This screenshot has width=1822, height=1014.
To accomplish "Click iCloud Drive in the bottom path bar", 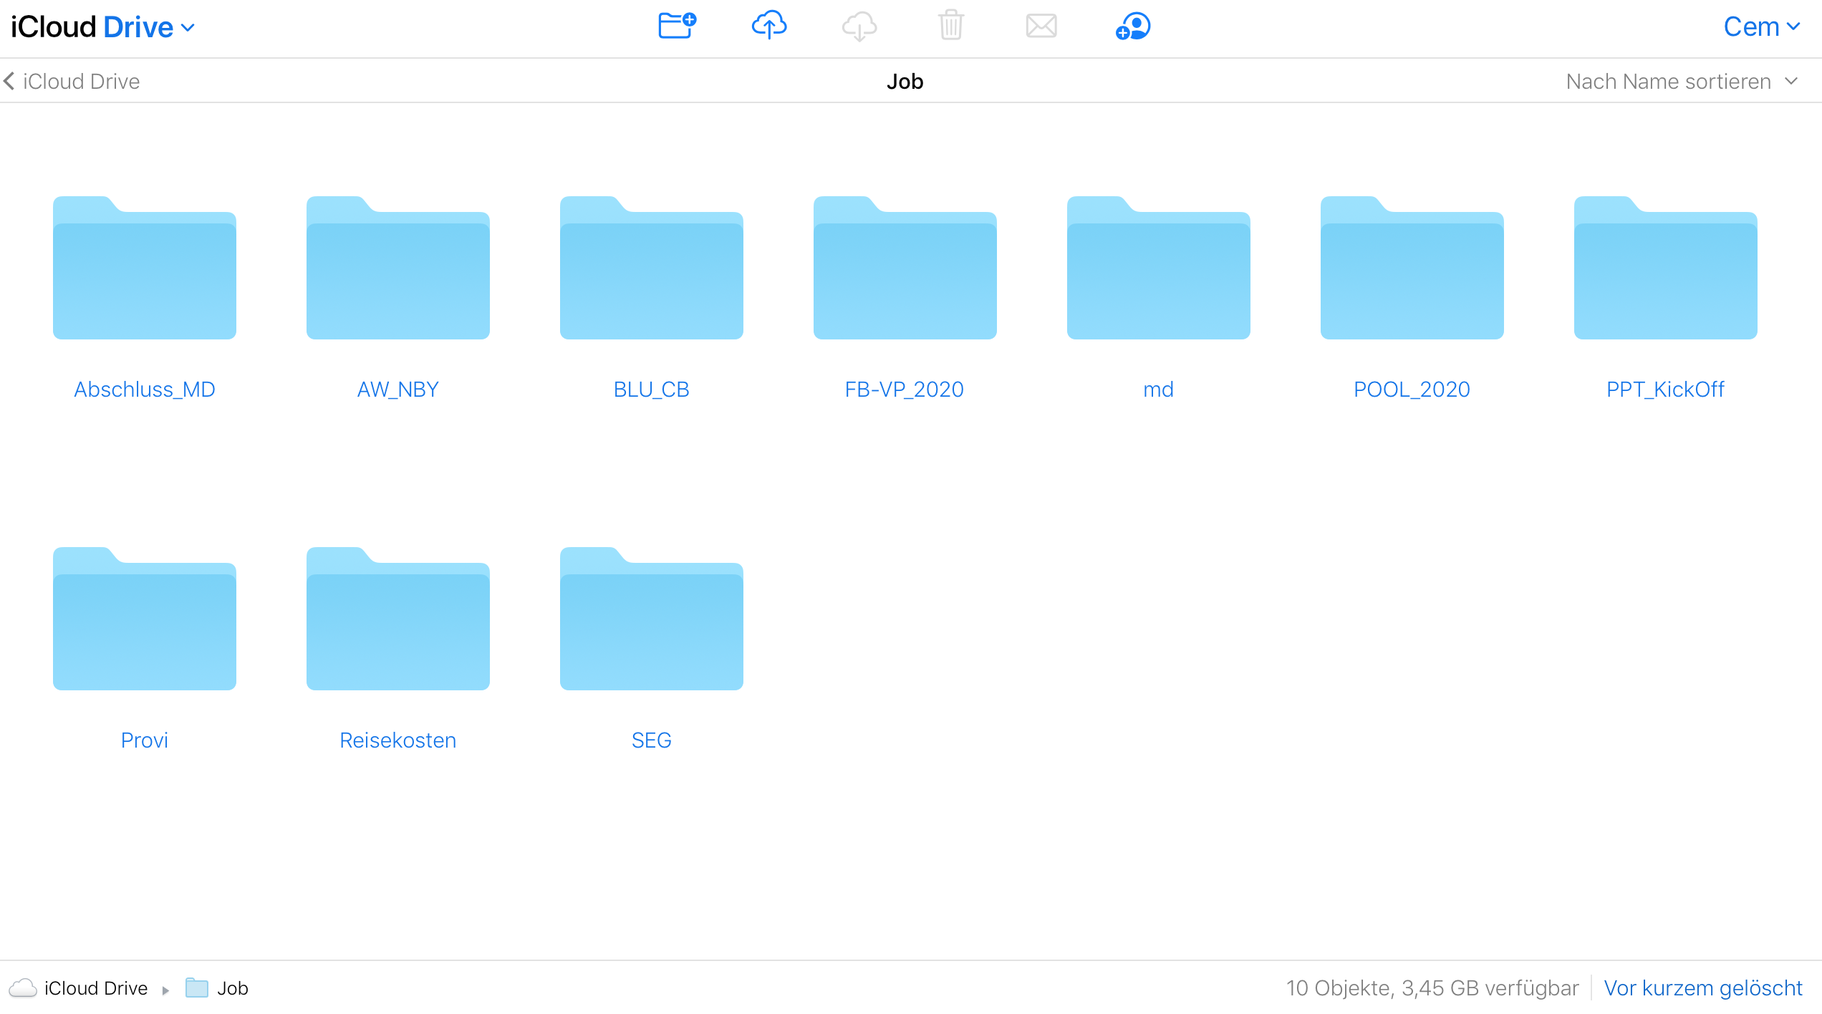I will pyautogui.click(x=96, y=988).
